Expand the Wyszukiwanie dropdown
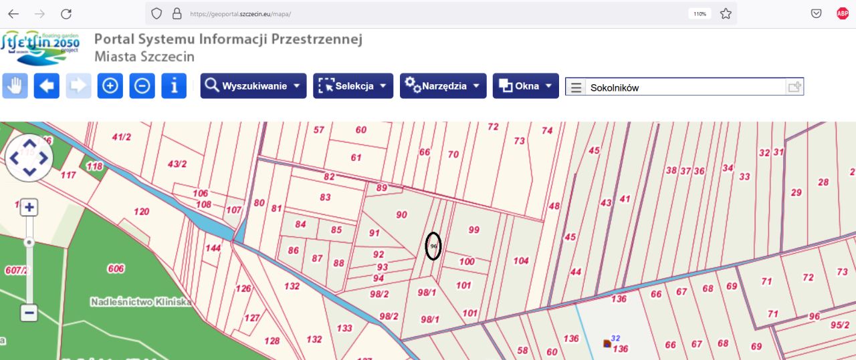856x360 pixels. tap(253, 85)
